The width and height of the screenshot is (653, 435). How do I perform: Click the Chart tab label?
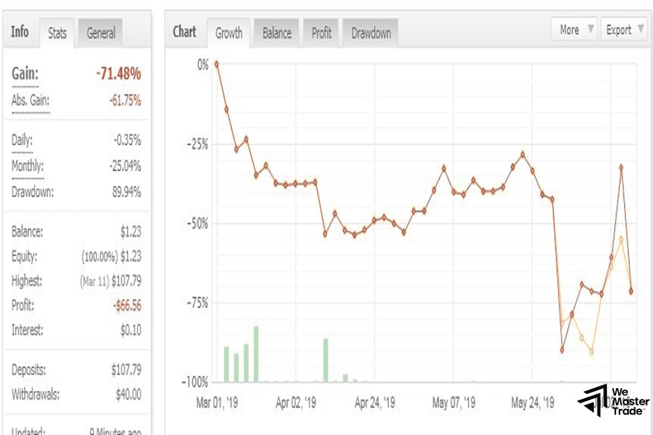pos(185,32)
